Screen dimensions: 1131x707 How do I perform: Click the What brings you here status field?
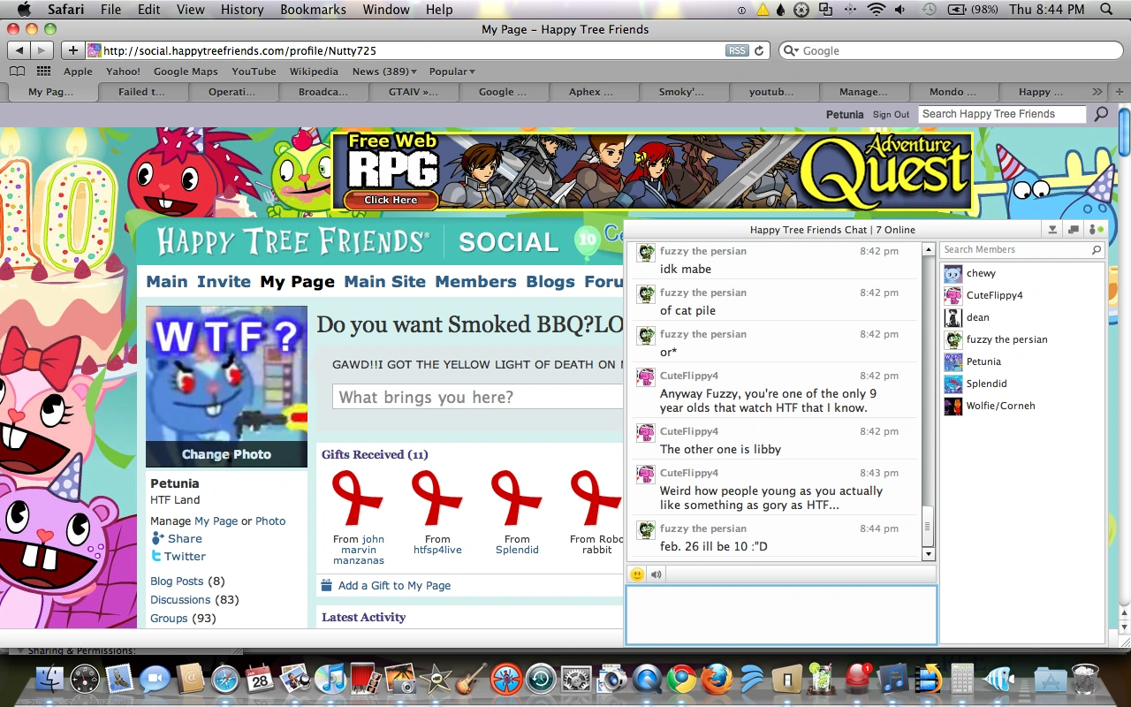pyautogui.click(x=478, y=397)
